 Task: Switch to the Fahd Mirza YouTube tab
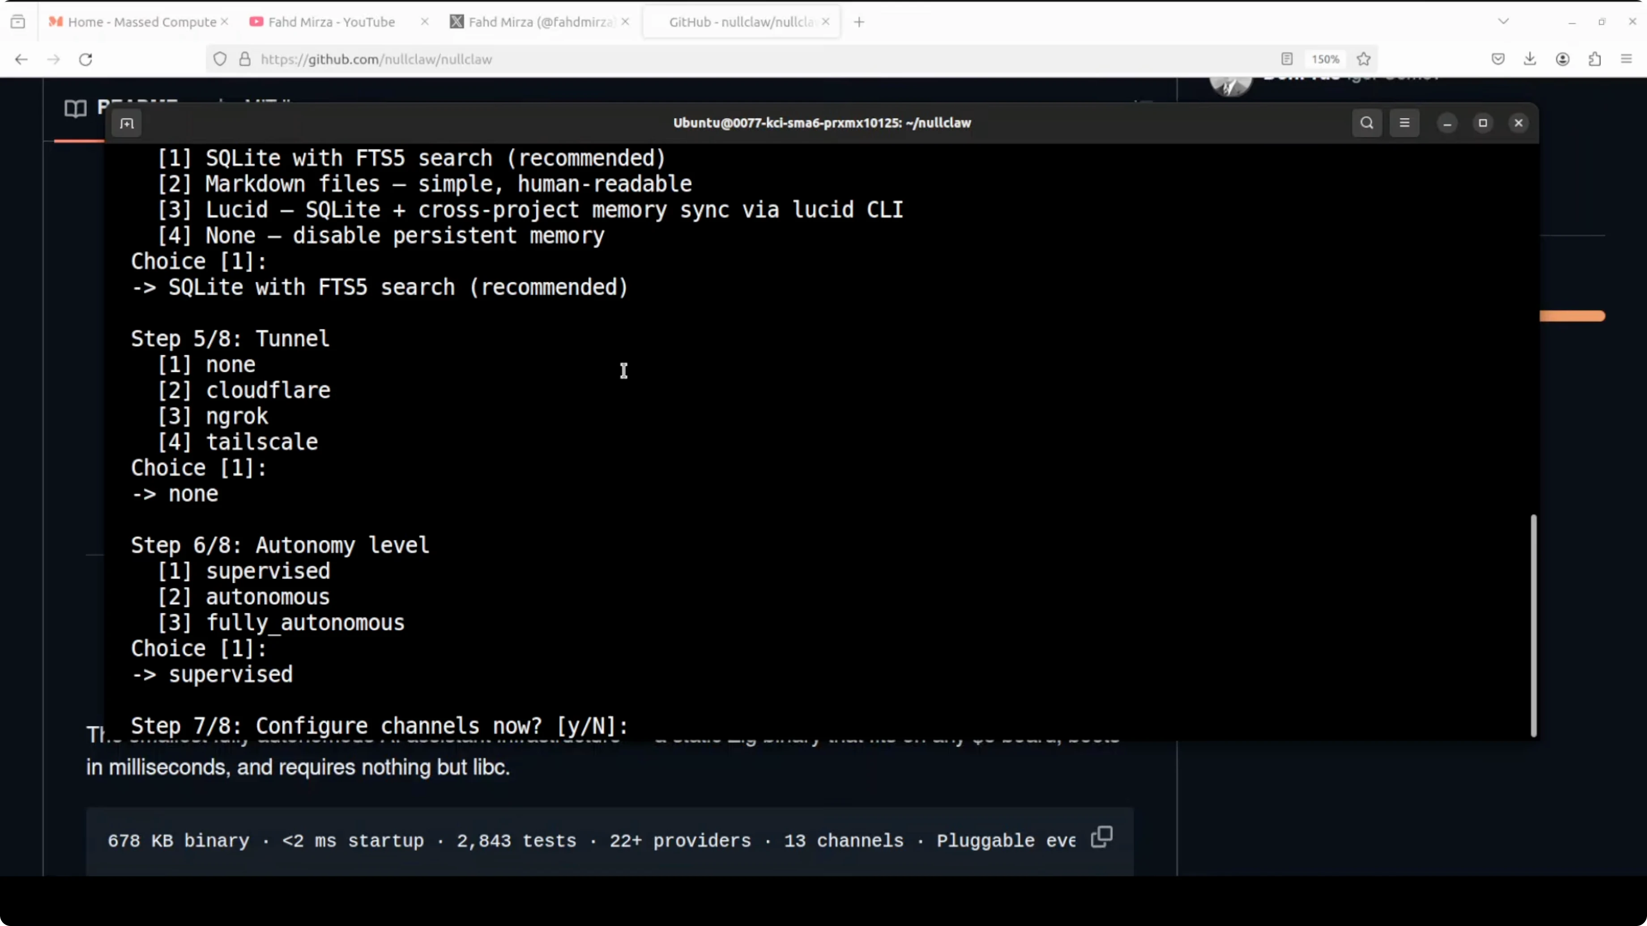point(331,22)
